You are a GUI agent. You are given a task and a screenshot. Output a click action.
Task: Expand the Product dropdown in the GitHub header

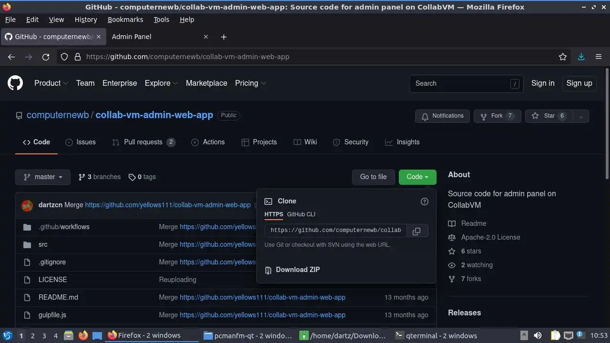51,83
